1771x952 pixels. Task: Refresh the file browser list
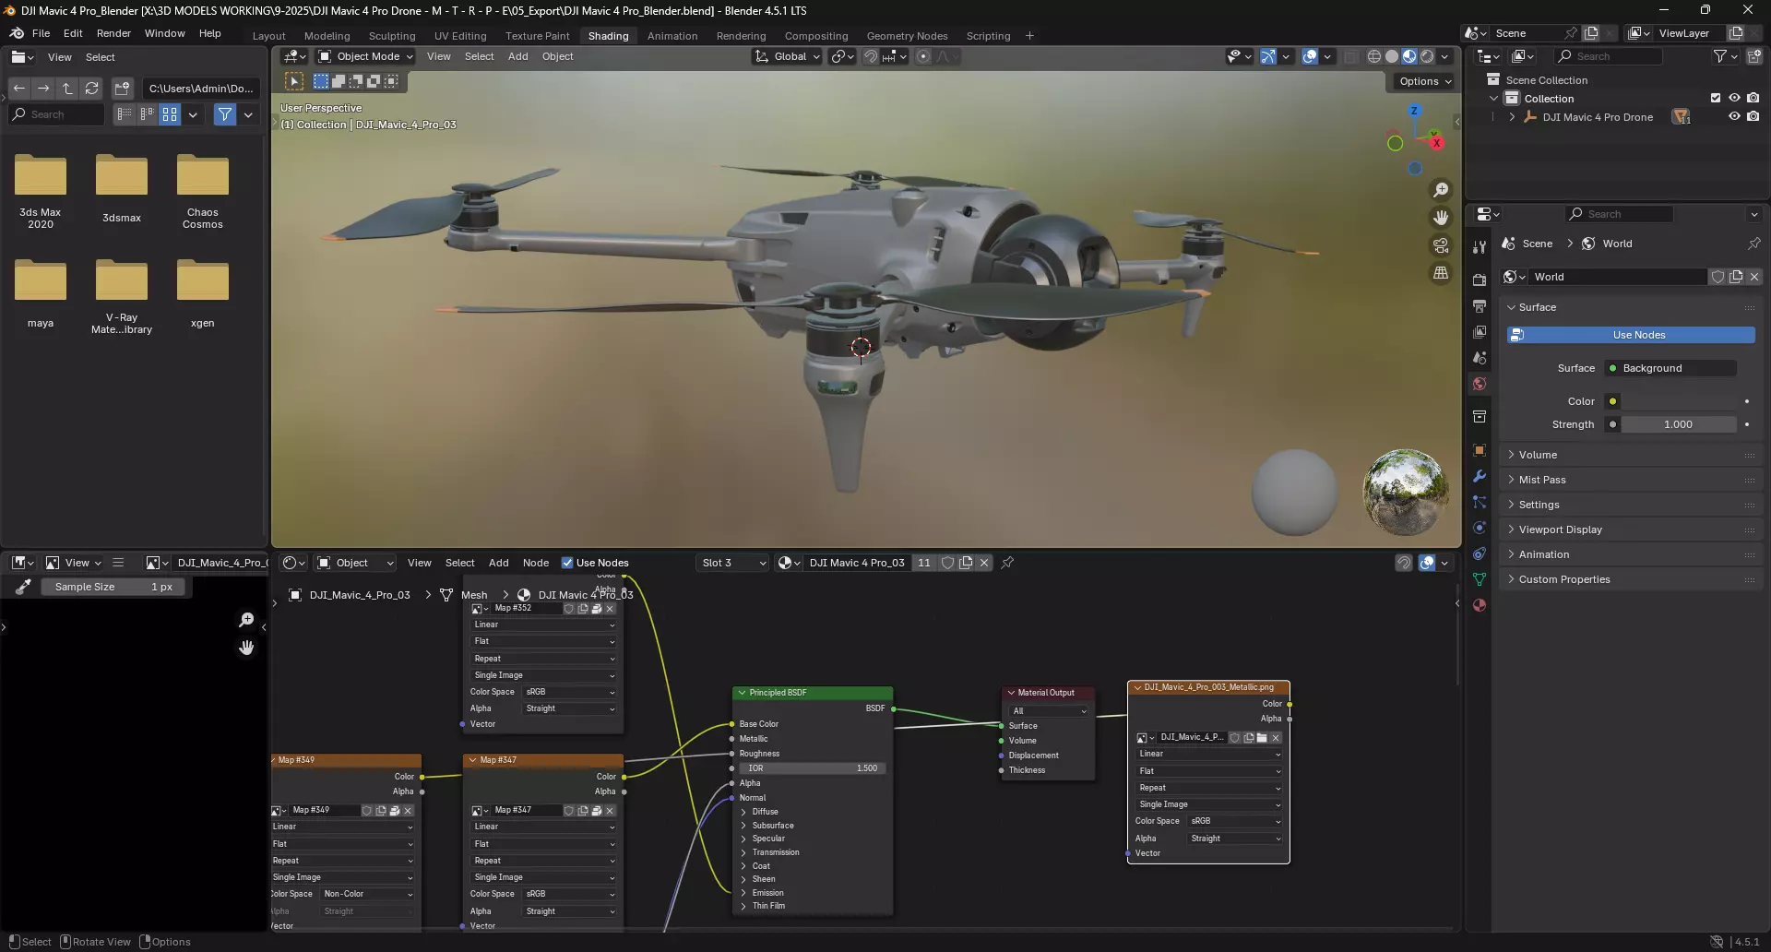(x=91, y=89)
